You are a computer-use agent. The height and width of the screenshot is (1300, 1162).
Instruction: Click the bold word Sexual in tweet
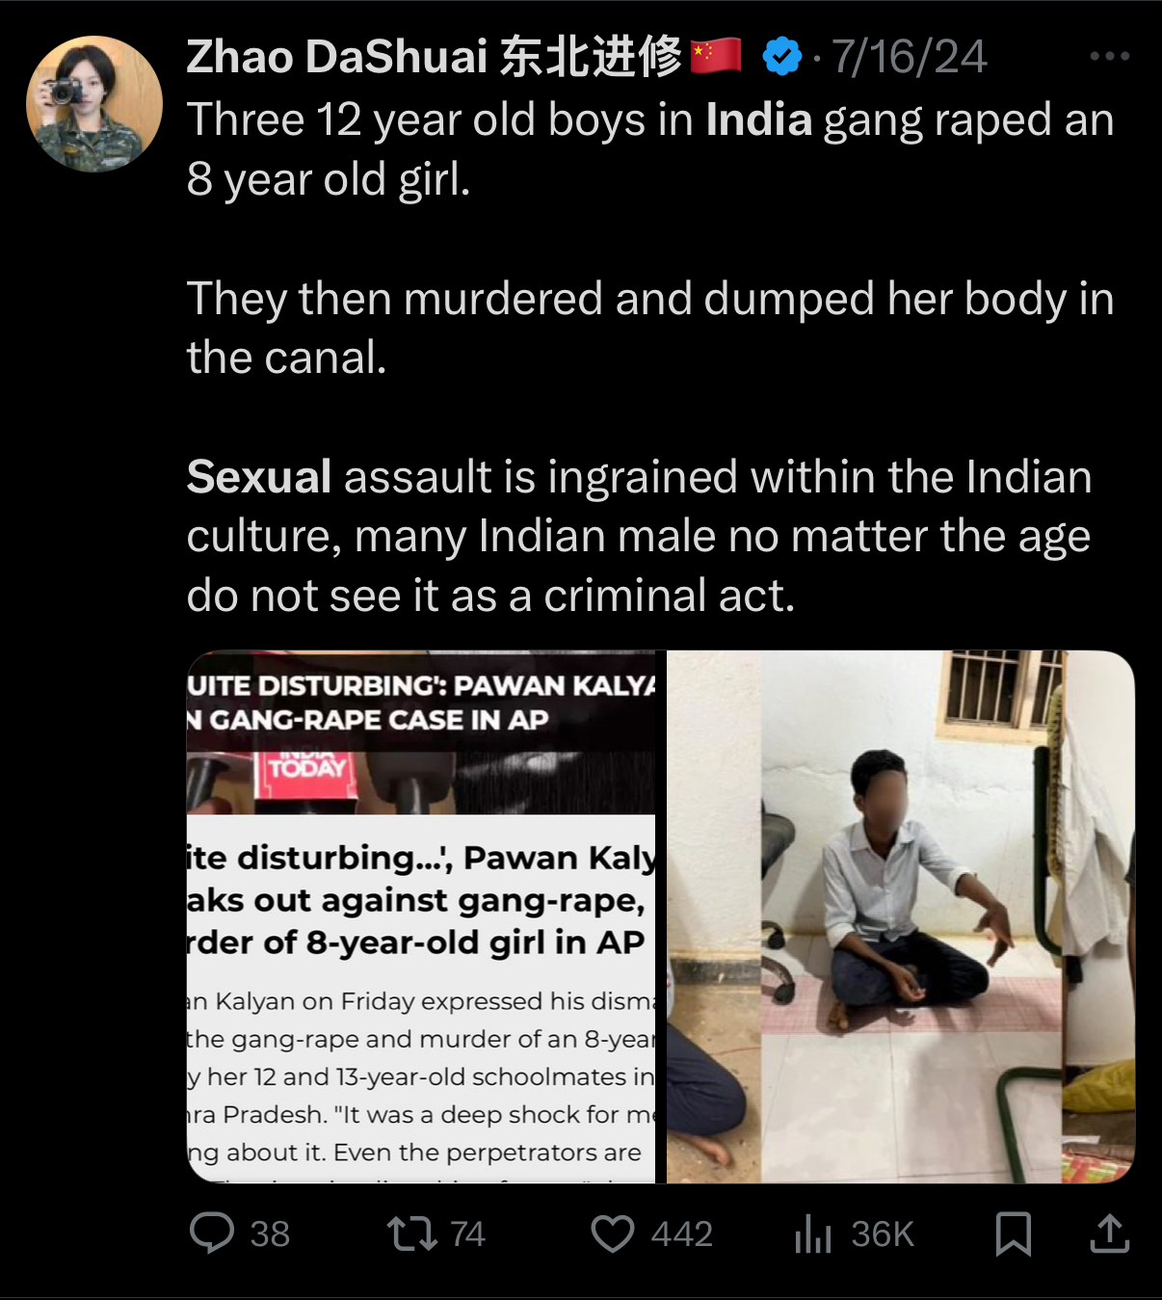(x=259, y=477)
